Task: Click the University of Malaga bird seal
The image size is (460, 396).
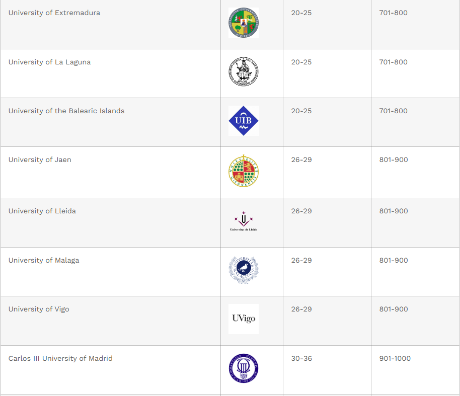Action: (244, 270)
